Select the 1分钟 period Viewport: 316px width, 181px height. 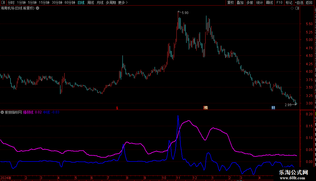[21, 3]
